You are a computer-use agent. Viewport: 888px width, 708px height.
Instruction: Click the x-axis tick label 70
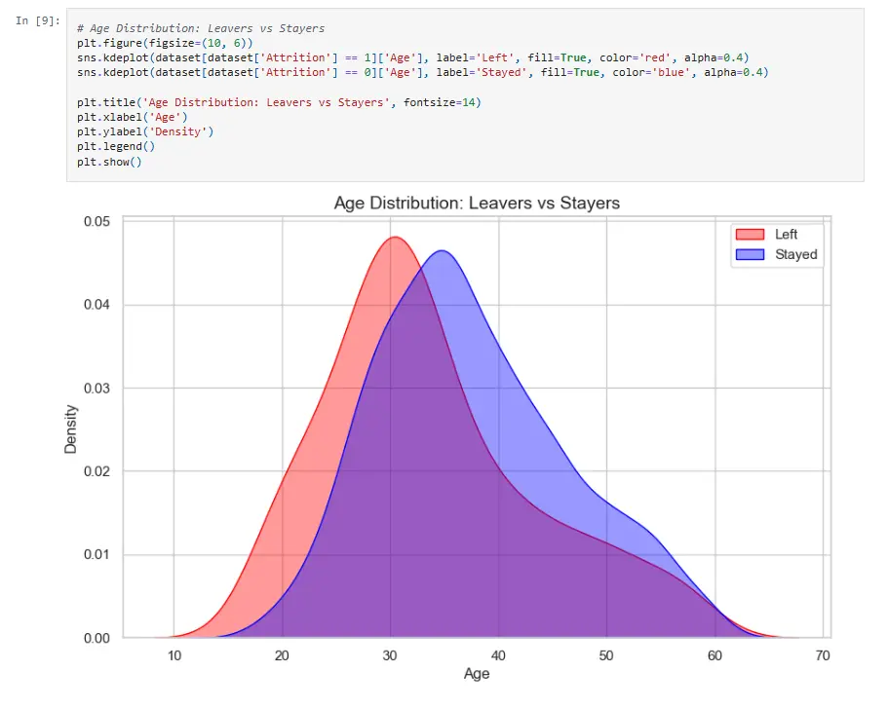coord(823,655)
